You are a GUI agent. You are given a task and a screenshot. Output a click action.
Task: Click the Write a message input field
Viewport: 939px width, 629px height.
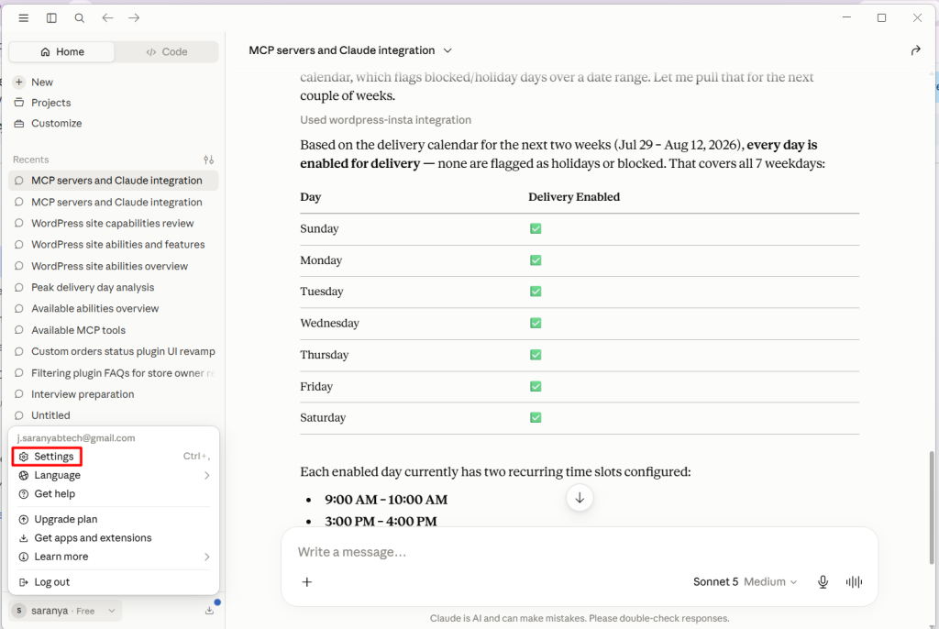[580, 552]
